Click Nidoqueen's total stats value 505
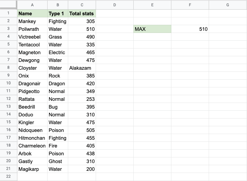 (x=82, y=130)
